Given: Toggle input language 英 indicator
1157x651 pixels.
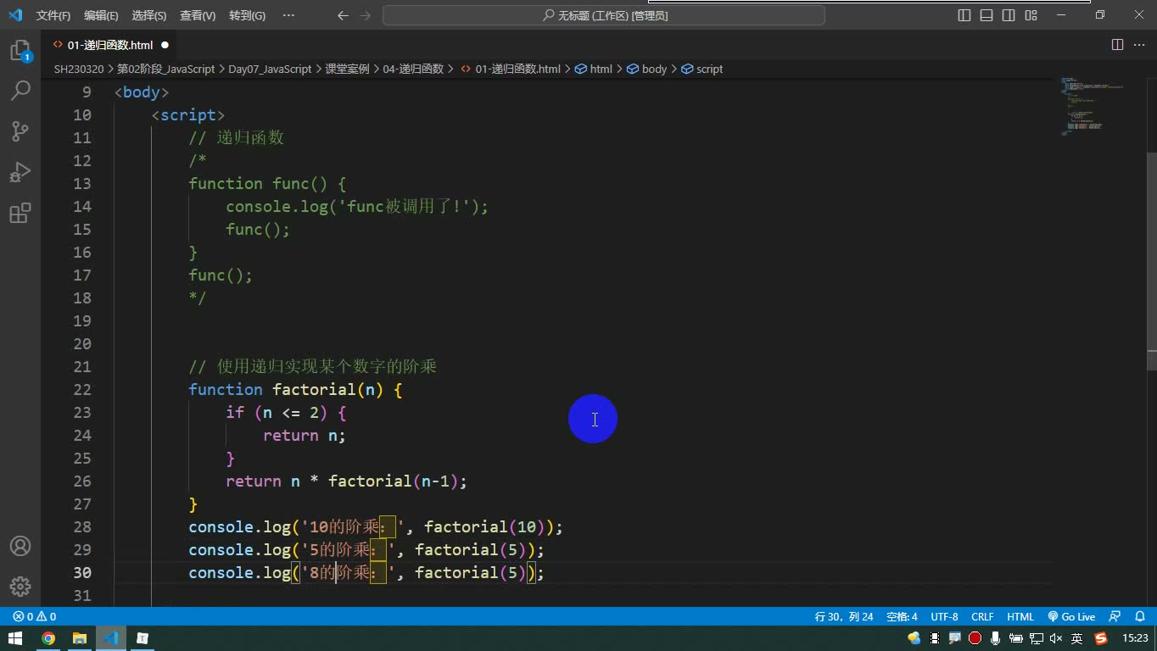Looking at the screenshot, I should [x=1076, y=638].
